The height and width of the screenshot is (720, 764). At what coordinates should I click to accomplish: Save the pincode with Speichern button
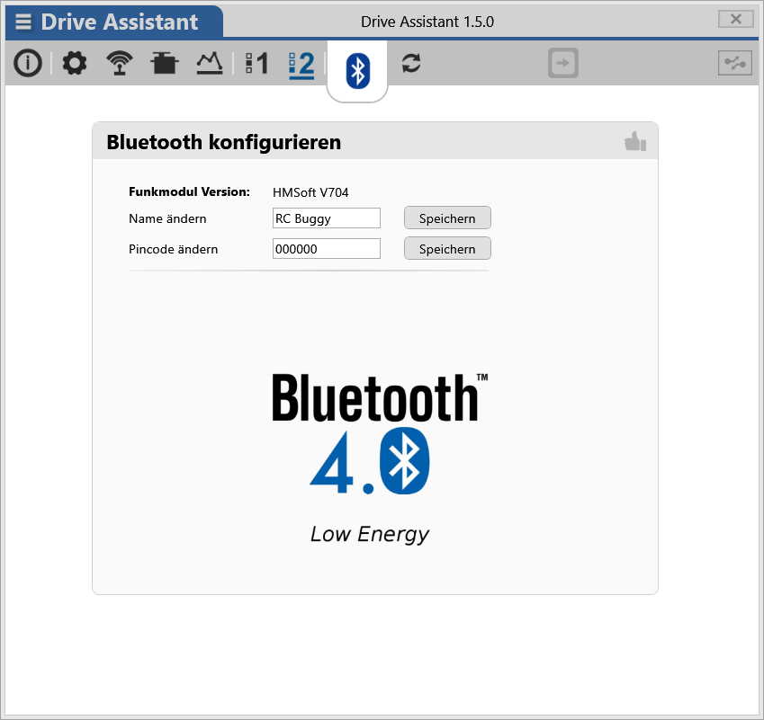click(x=447, y=249)
